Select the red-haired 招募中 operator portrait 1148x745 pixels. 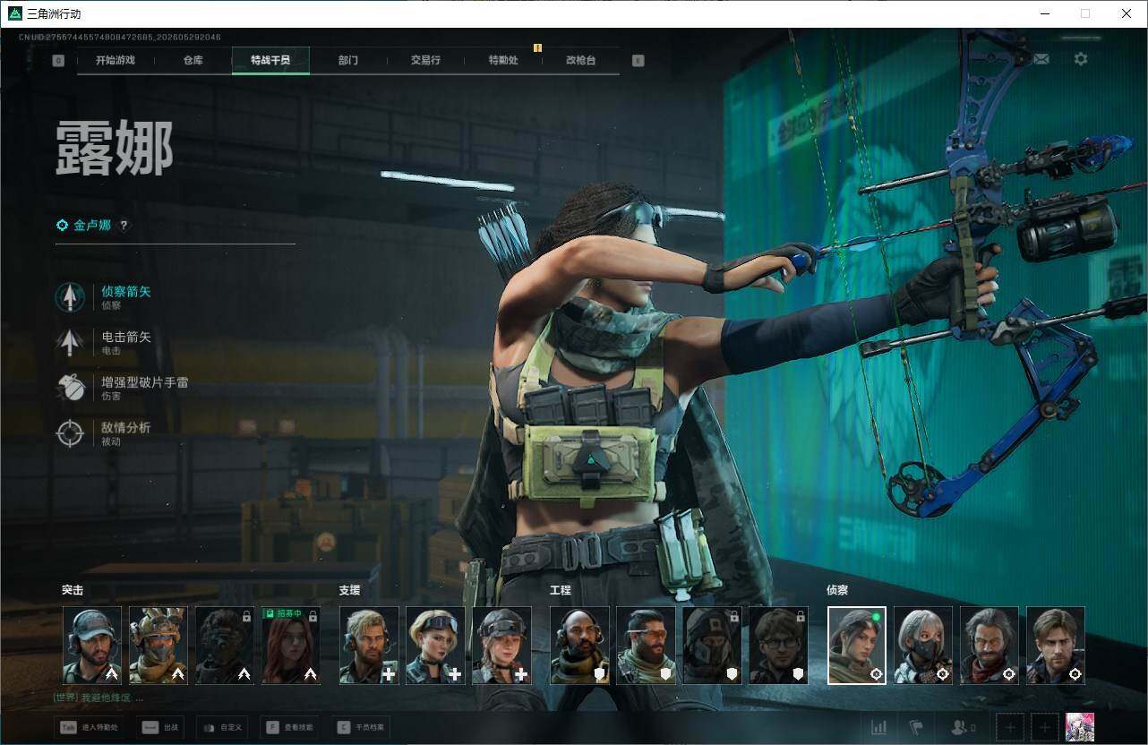pos(290,646)
